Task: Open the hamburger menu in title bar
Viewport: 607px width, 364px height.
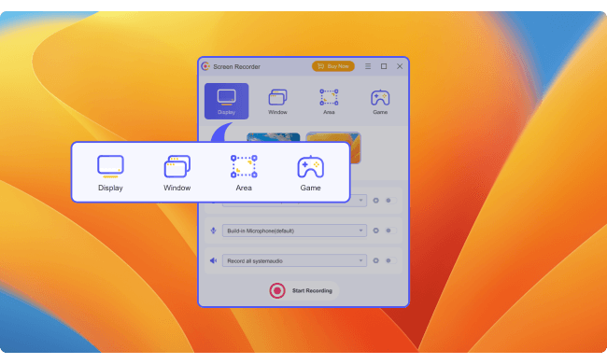Action: pyautogui.click(x=368, y=66)
